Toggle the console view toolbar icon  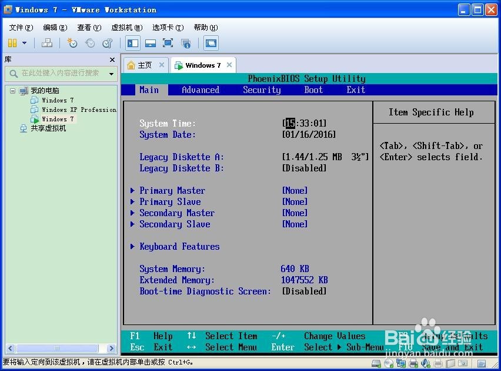coord(211,43)
